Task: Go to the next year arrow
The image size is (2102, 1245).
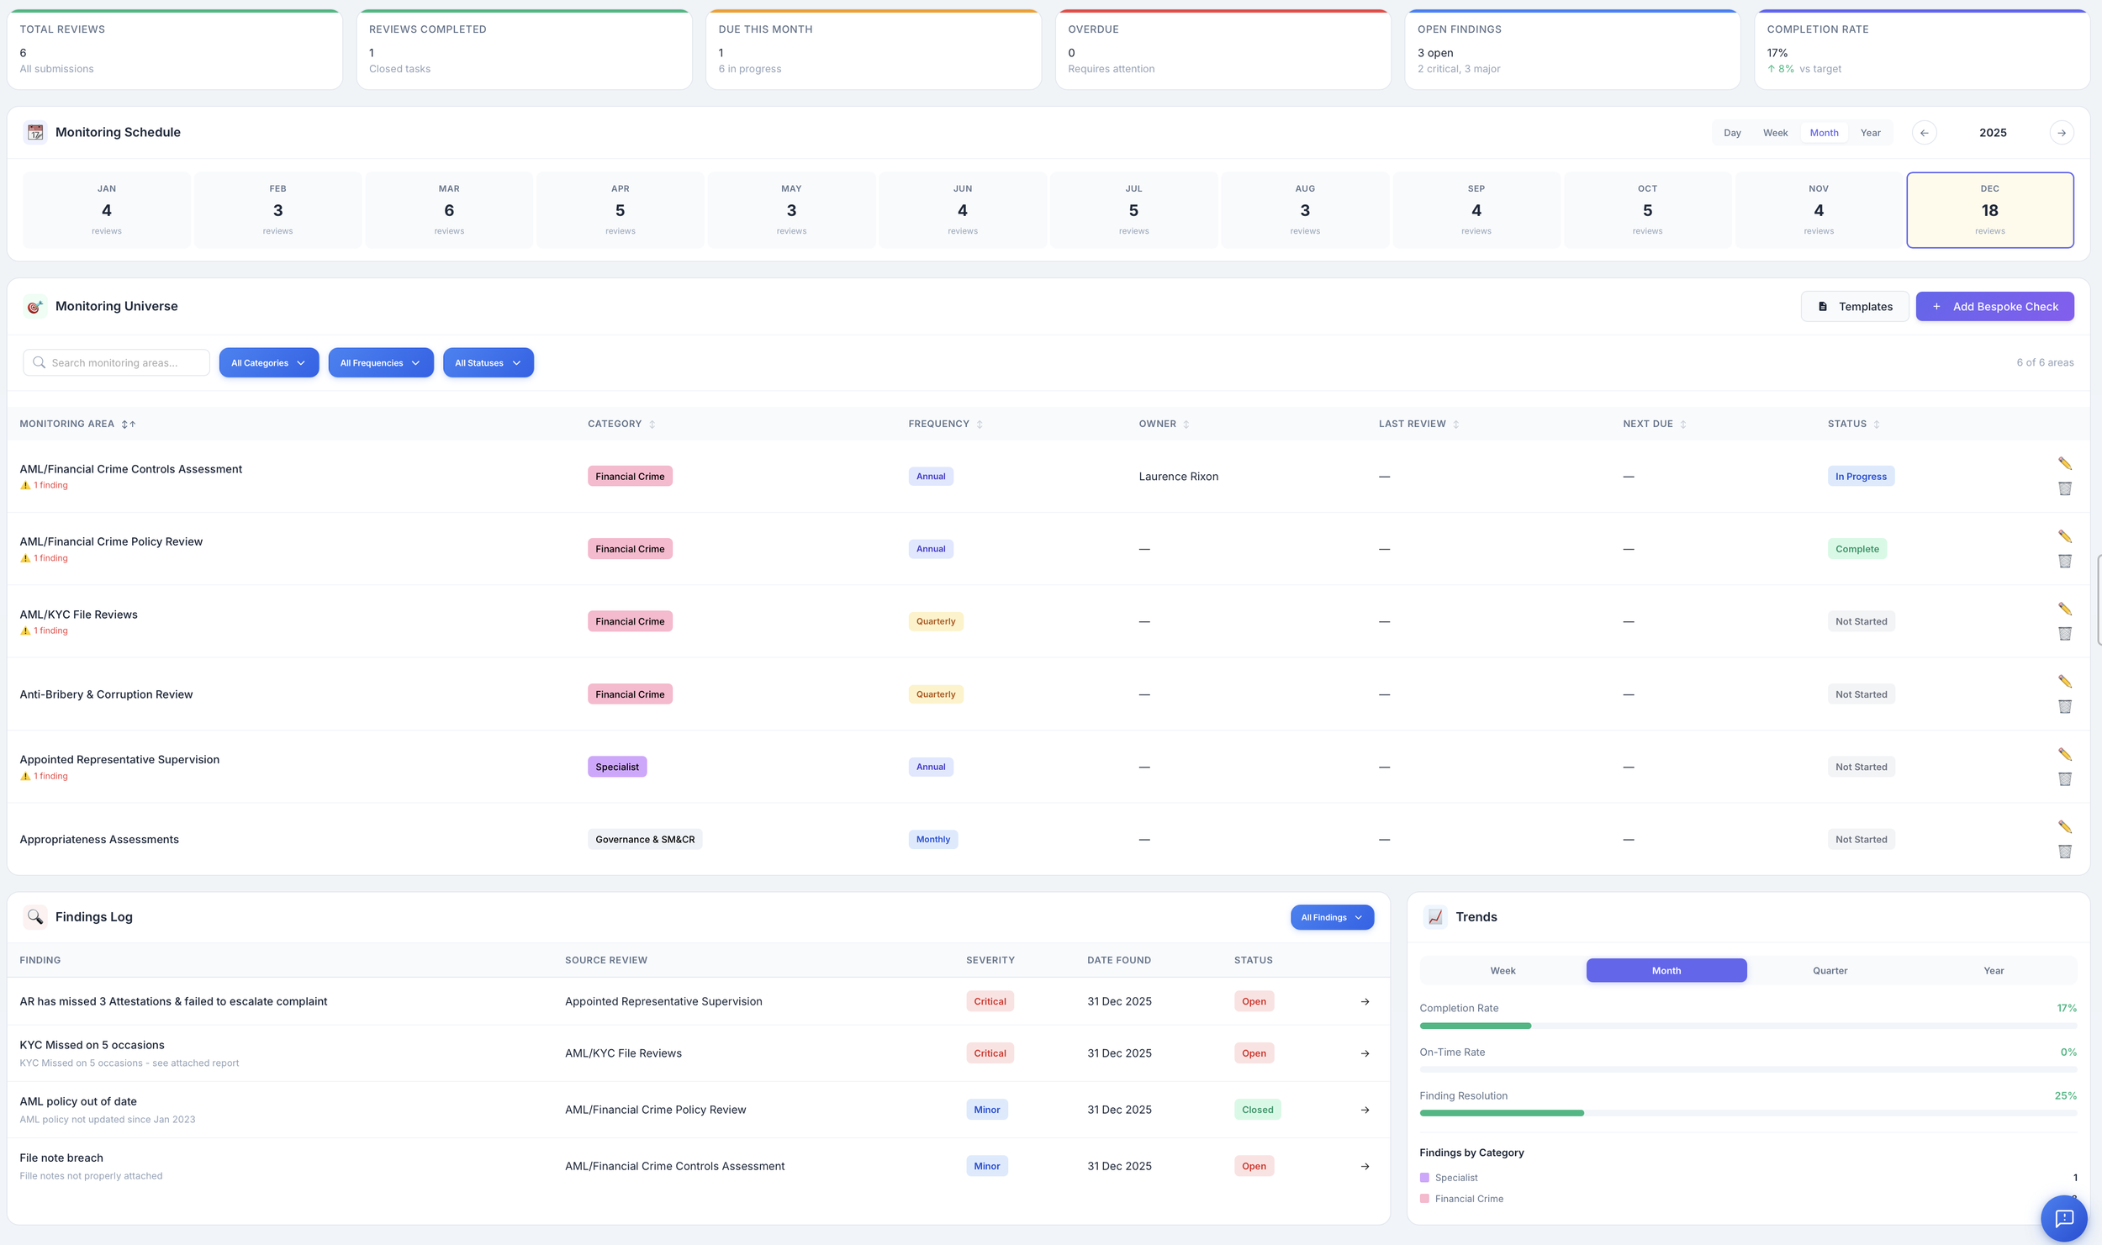Action: tap(2061, 133)
